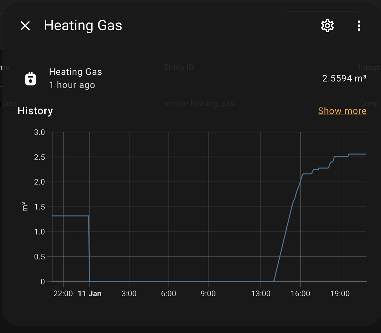
Task: Click the kebab menu beside the settings cog
Action: (359, 26)
